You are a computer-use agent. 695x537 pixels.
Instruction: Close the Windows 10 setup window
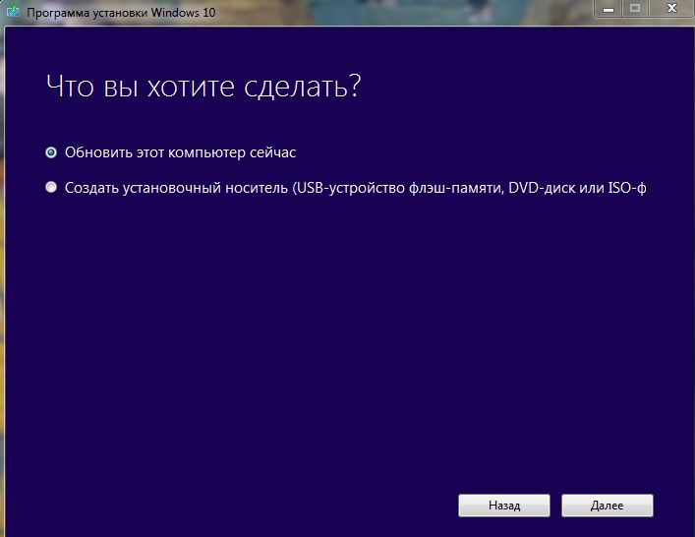tap(671, 9)
